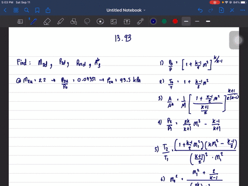Select the Text box tool
The height and width of the screenshot is (186, 248).
(x=127, y=22)
